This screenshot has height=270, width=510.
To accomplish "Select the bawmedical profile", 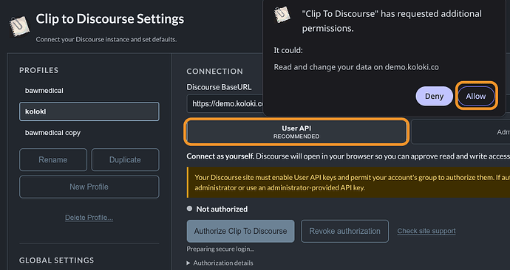I will click(x=89, y=91).
